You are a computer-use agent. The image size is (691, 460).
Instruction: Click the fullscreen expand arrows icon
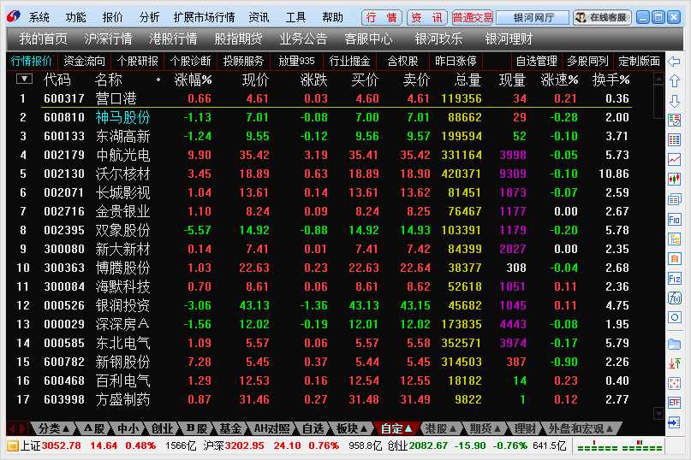click(x=674, y=383)
